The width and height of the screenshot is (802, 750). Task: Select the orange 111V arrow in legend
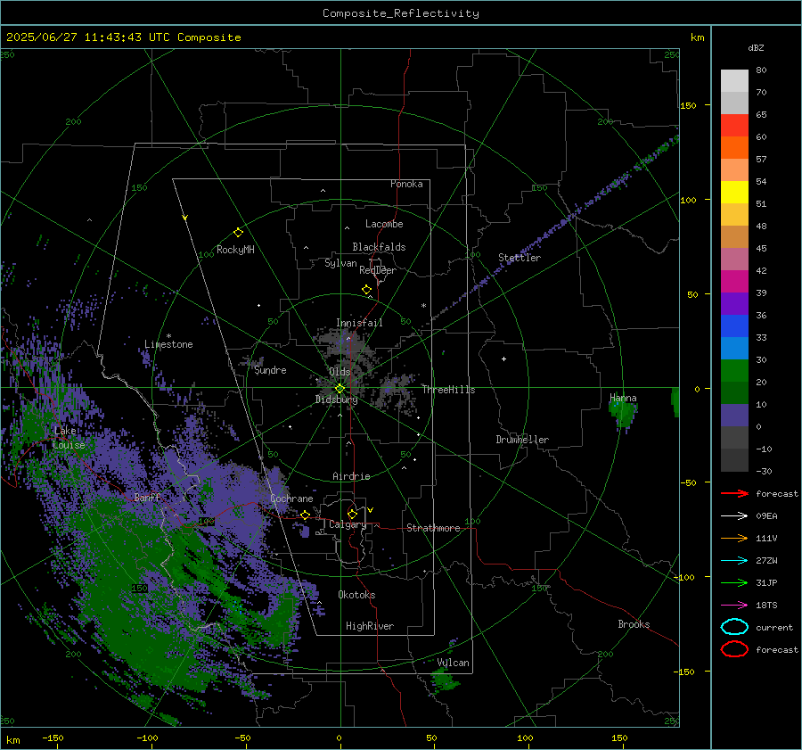click(x=734, y=538)
